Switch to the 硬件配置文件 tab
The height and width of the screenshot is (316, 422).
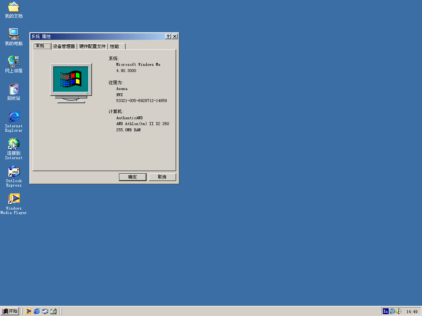click(93, 46)
